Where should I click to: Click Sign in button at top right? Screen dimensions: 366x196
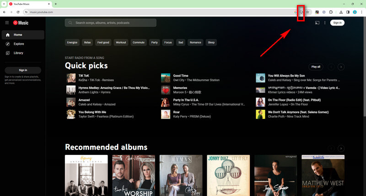(x=337, y=23)
